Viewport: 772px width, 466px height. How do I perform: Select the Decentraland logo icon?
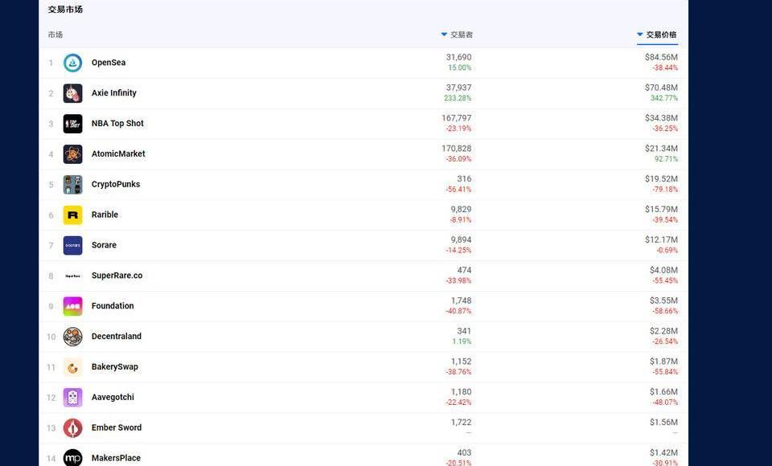72,337
